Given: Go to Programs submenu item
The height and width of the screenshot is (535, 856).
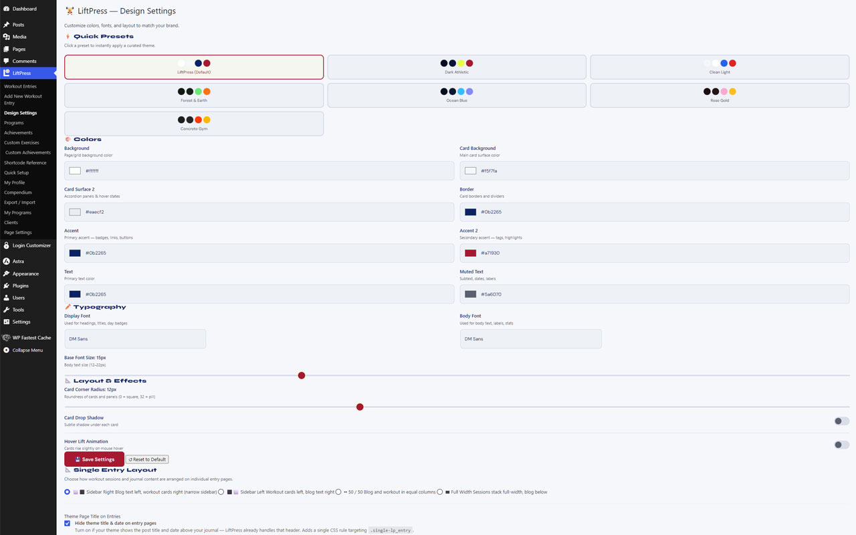Looking at the screenshot, I should (13, 123).
